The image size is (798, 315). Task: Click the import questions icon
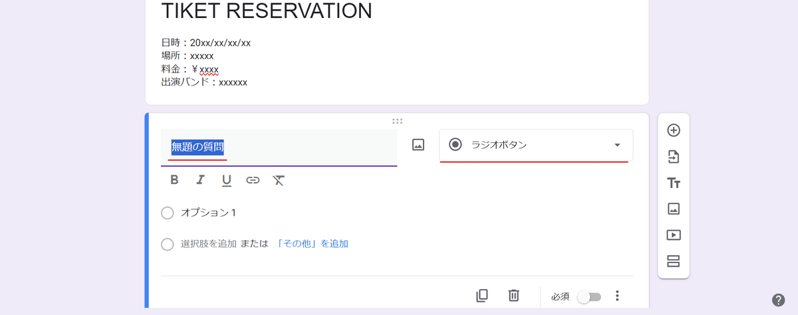(x=674, y=157)
